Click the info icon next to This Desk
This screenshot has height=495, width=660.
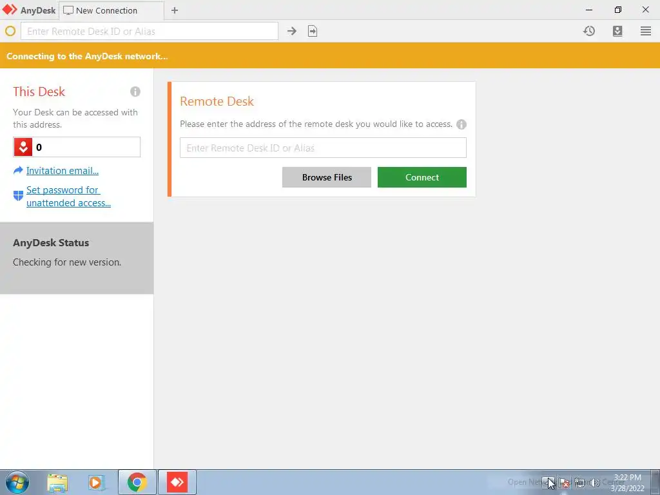(x=135, y=92)
